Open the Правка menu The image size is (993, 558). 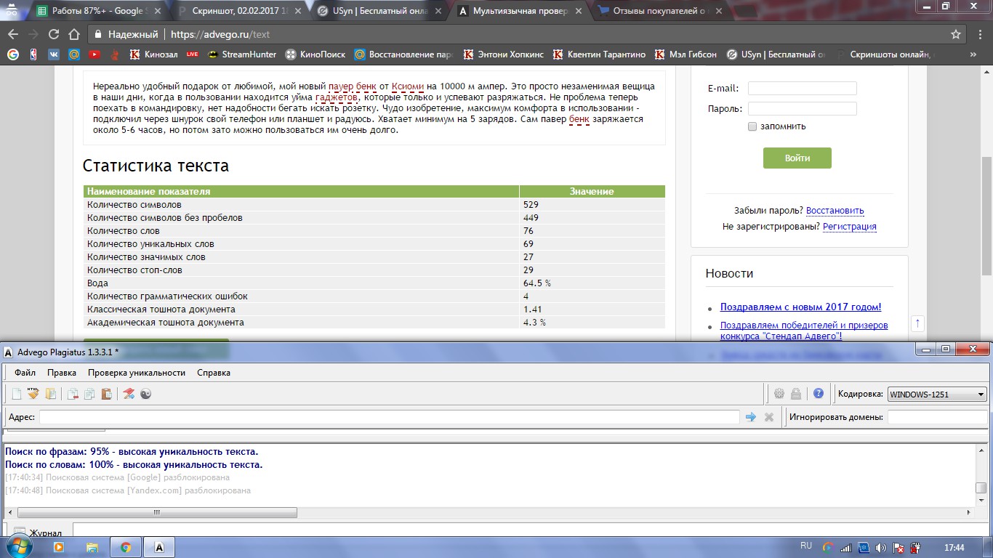(x=62, y=373)
